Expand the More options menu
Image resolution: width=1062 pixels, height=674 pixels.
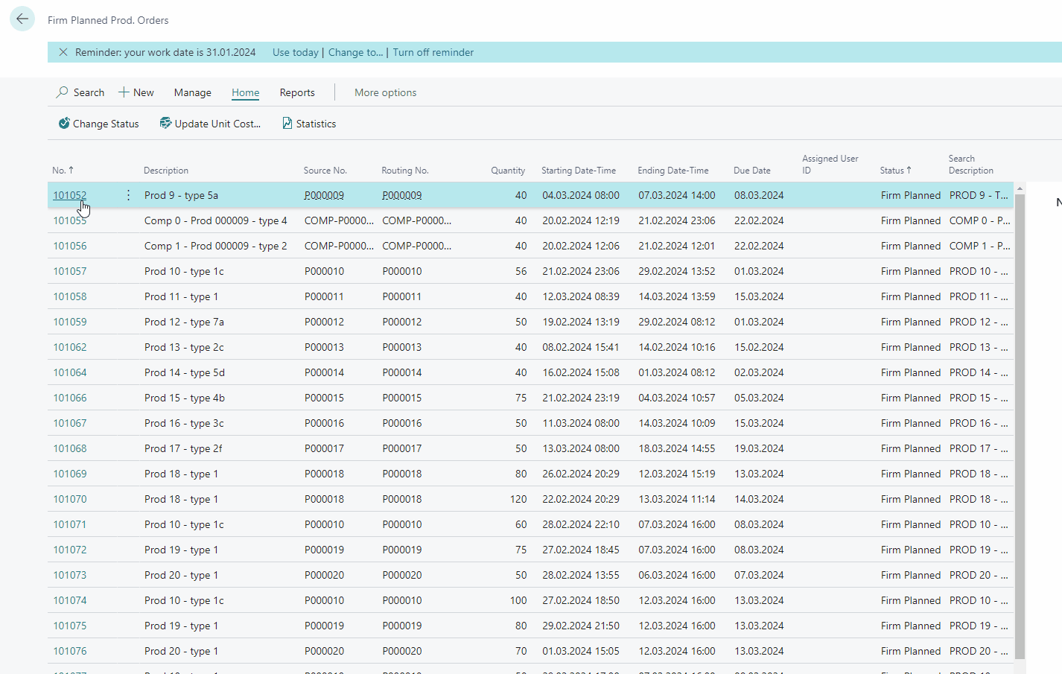[x=385, y=92]
